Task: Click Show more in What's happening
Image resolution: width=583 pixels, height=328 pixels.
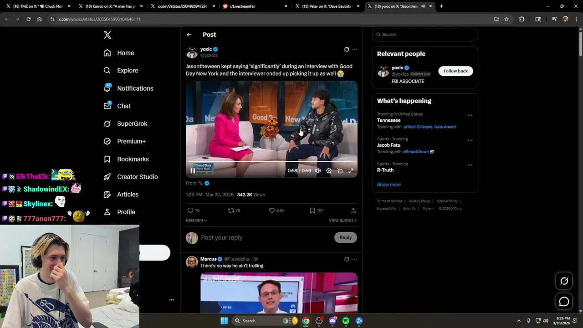Action: [389, 184]
